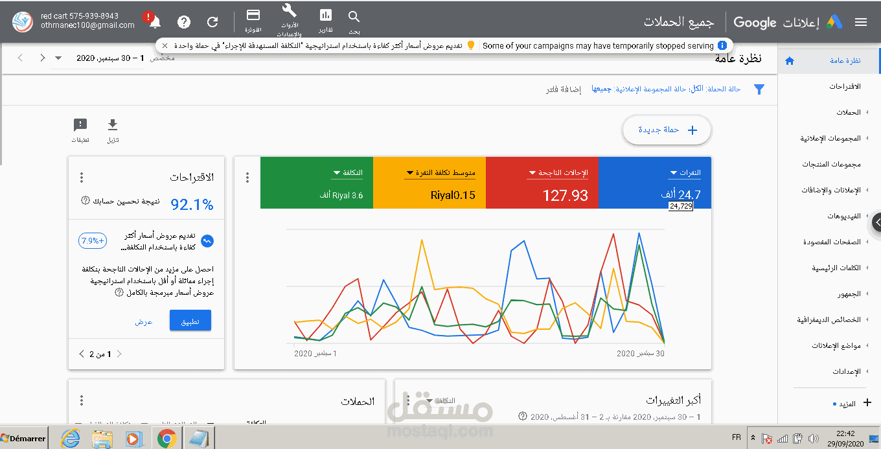Open the clicks (النقرات) metric dropdown
The width and height of the screenshot is (881, 449).
point(685,173)
